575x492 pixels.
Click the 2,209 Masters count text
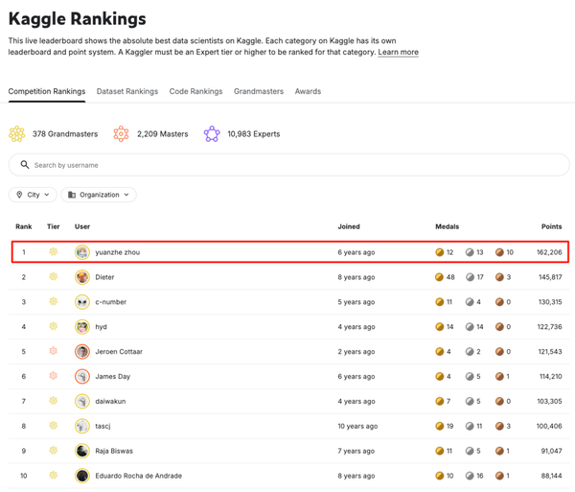point(163,134)
